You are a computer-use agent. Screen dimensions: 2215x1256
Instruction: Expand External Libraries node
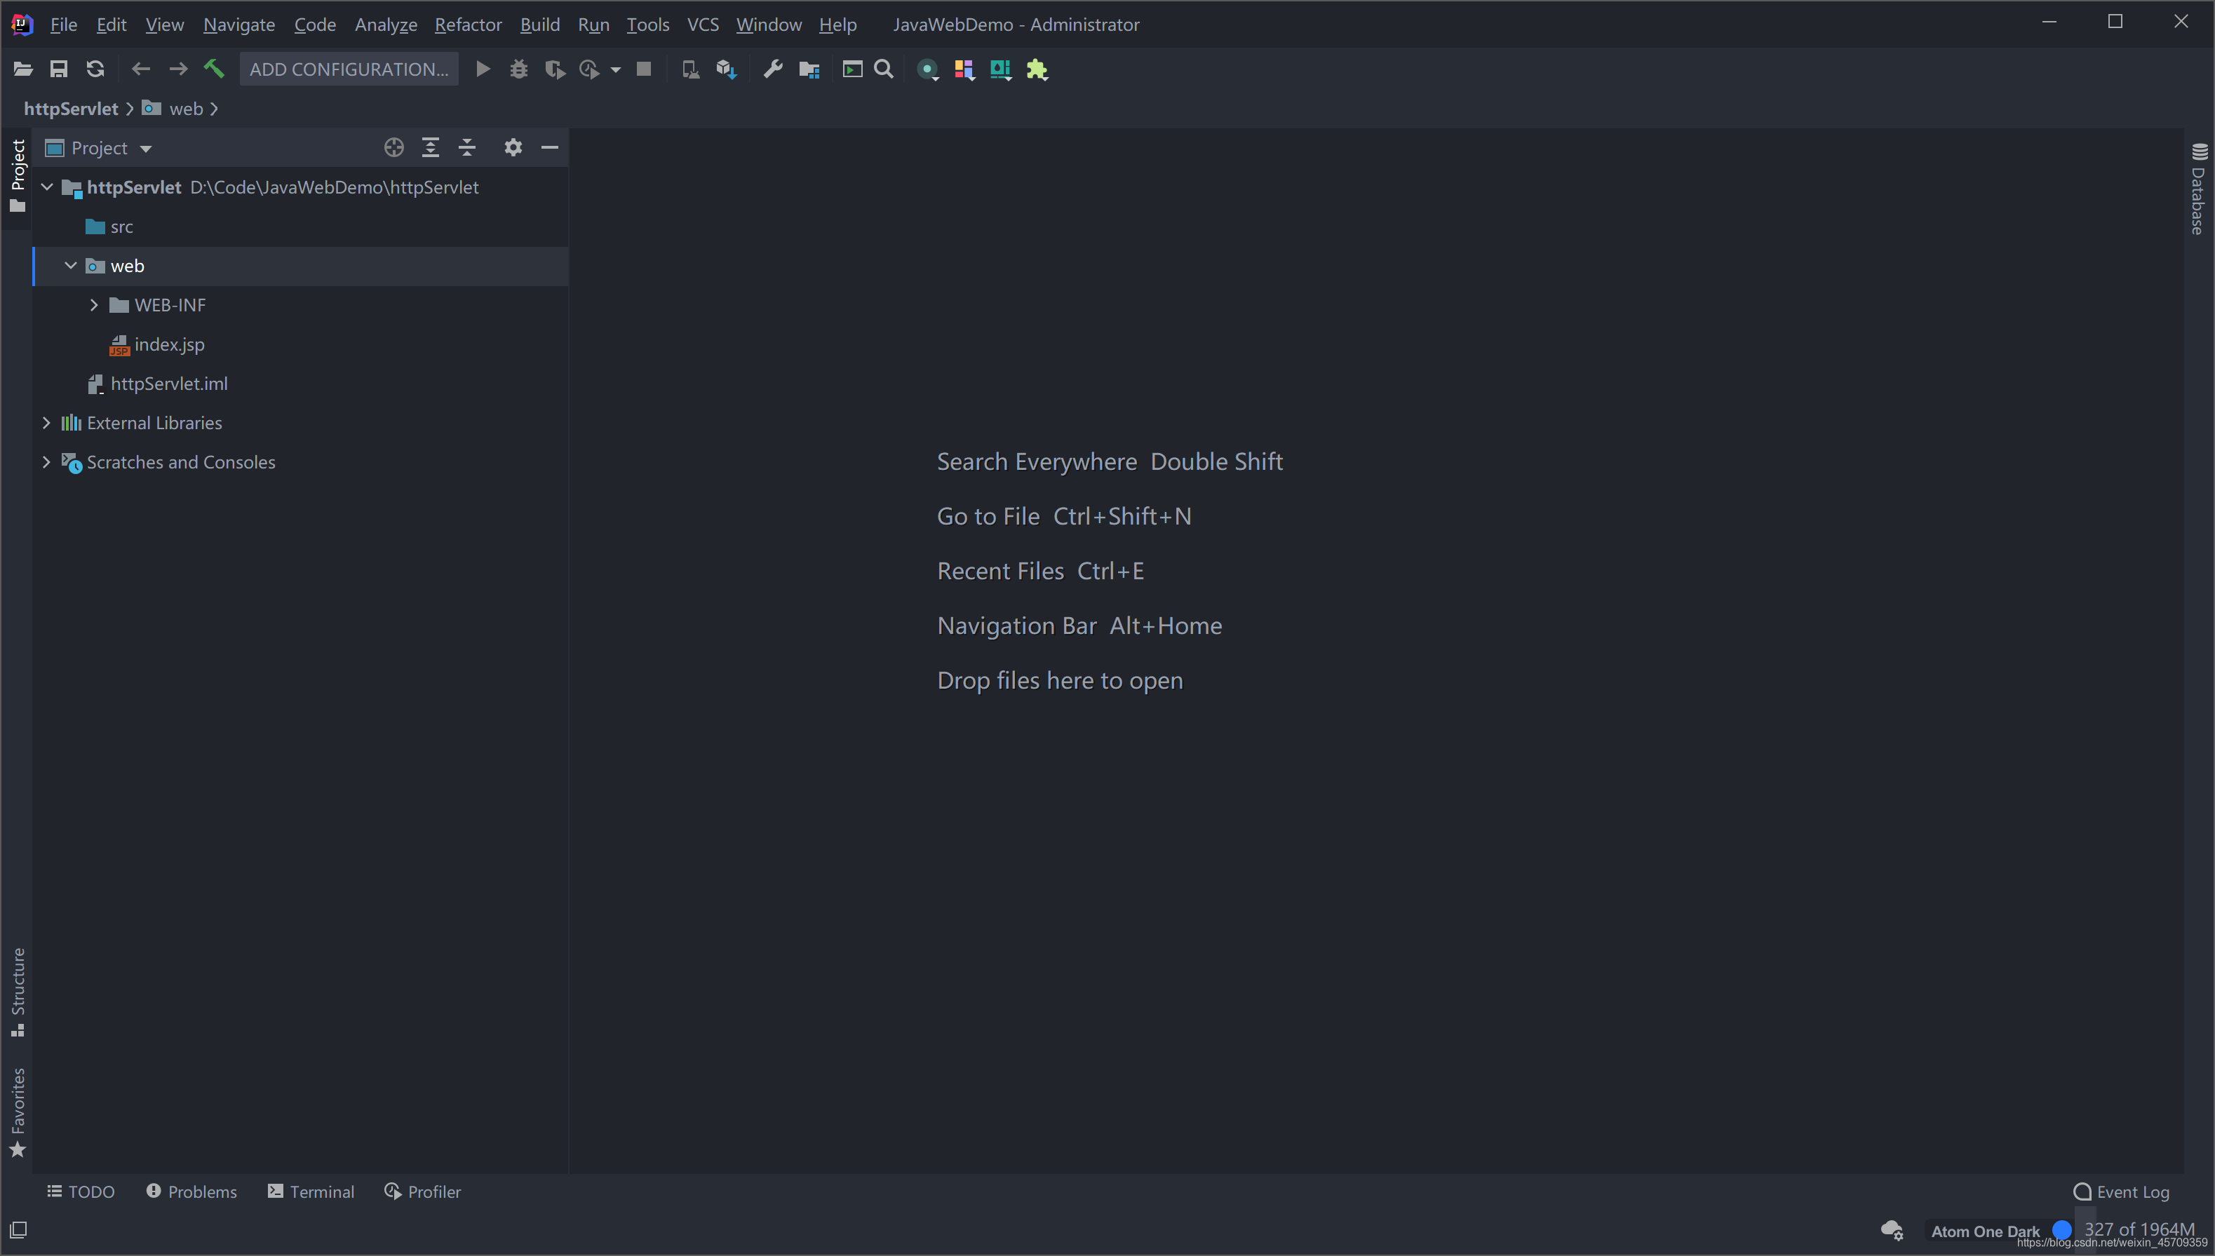point(46,423)
